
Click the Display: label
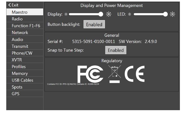coord(55,14)
